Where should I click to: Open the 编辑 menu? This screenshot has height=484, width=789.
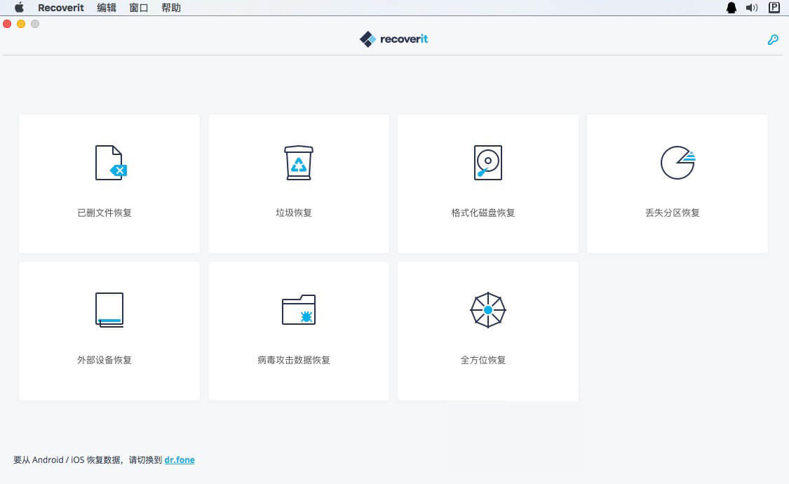pos(107,8)
